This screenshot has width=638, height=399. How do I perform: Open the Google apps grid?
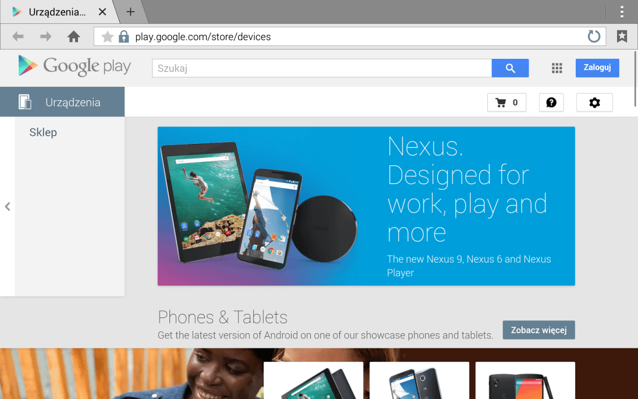557,68
